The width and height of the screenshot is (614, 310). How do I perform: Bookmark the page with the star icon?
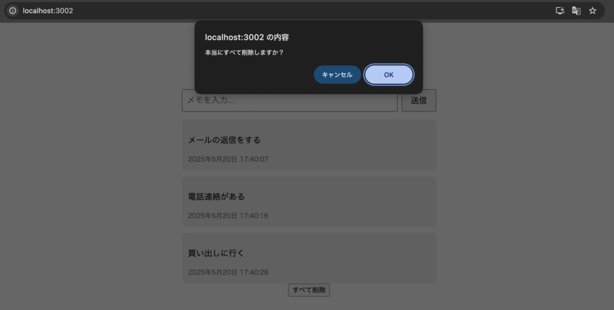[592, 11]
